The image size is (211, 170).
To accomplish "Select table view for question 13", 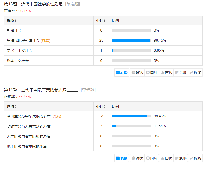I will pyautogui.click(x=122, y=72).
